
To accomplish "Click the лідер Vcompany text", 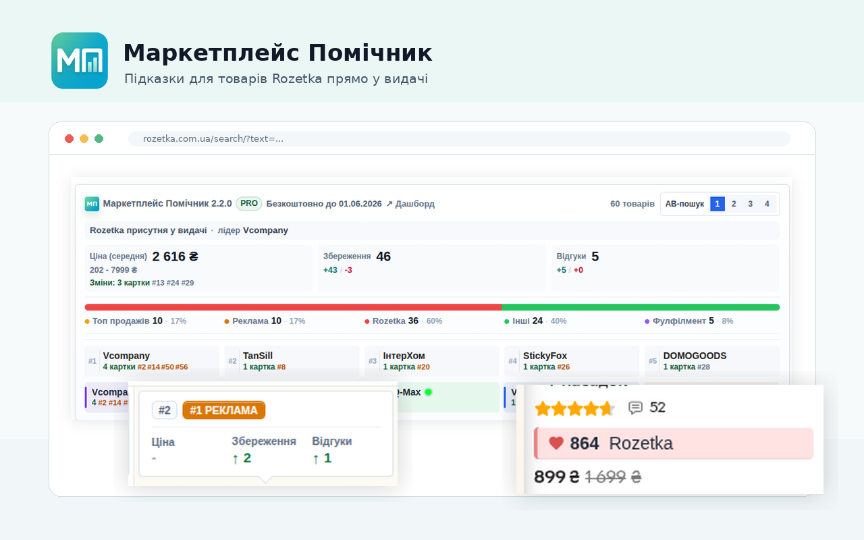I will [253, 230].
